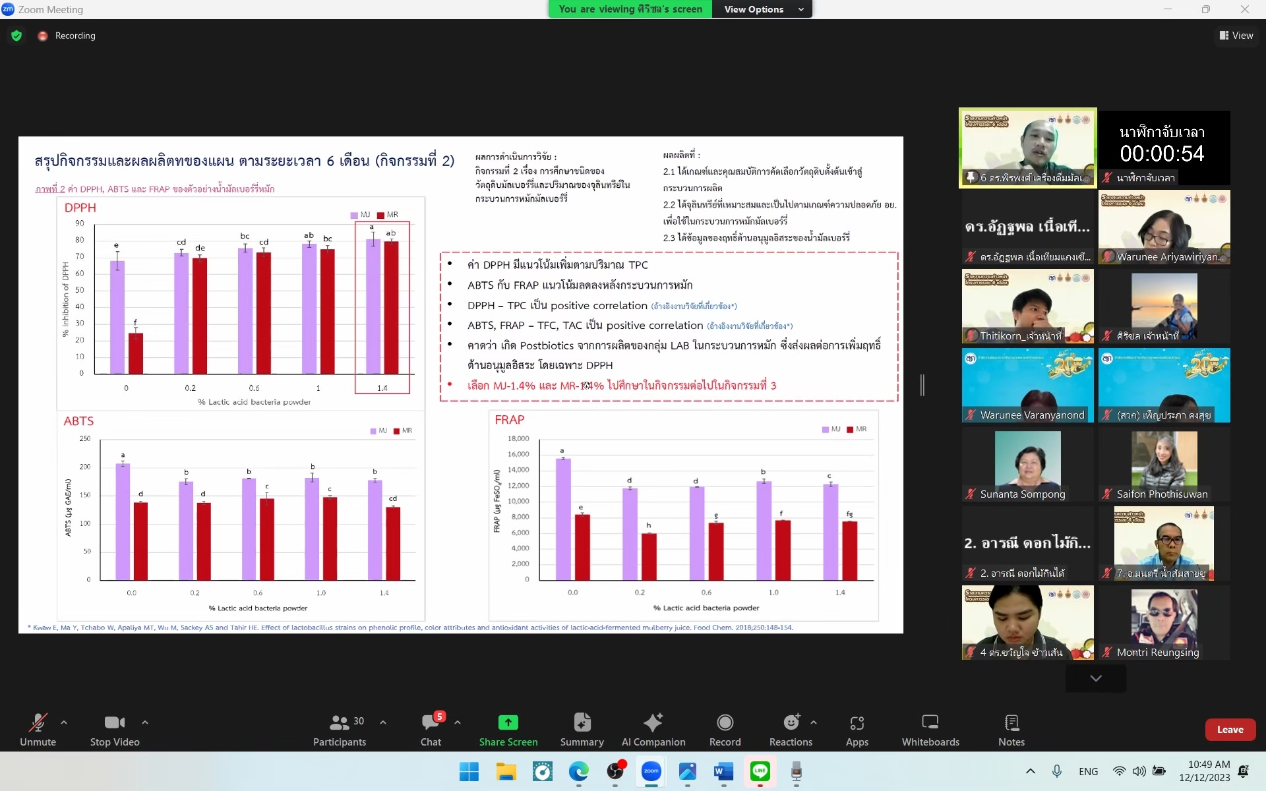Screen dimensions: 1266x791
Task: Open the Notes icon
Action: click(1011, 723)
